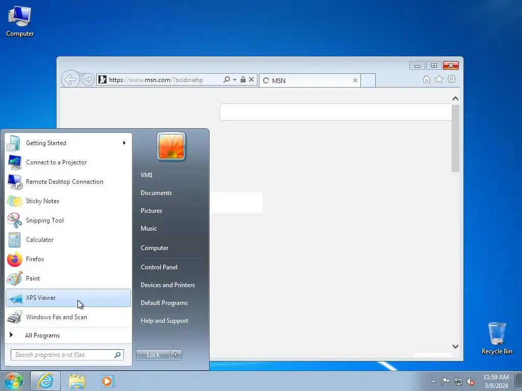Click the Internet Explorer vertical scrollbar thumb
522x391 pixels.
tap(455, 138)
